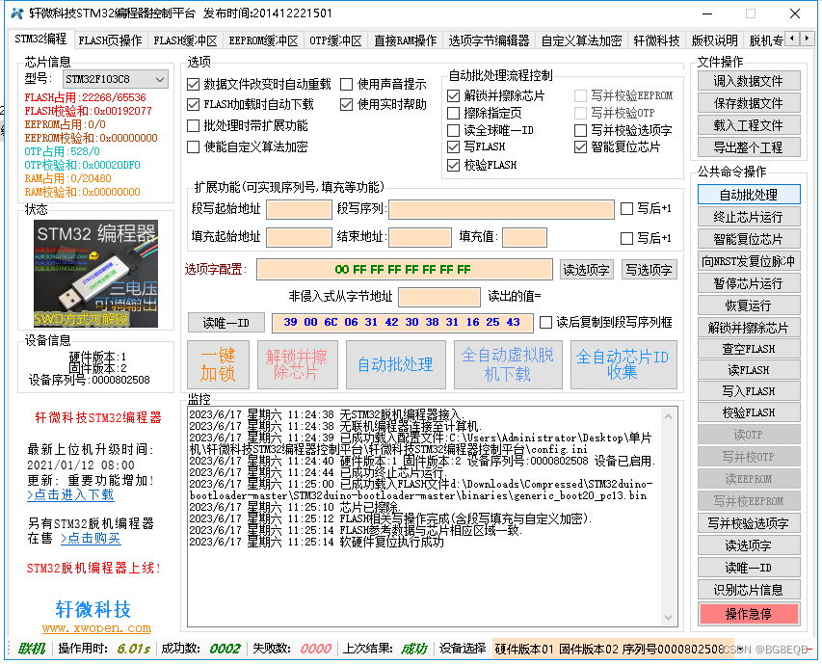Click 读FLASH button
This screenshot has width=822, height=664.
749,370
